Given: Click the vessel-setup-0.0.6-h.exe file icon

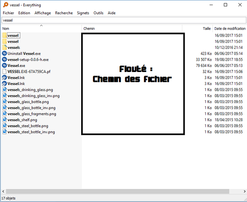Looking at the screenshot, I should (4, 59).
